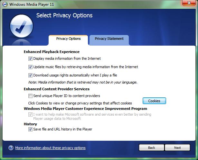Click the History section label

(x=30, y=124)
